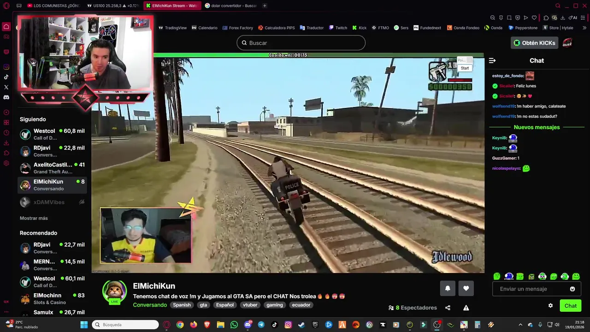
Task: Switch to the US100 25.258,3 browser tab
Action: point(113,6)
